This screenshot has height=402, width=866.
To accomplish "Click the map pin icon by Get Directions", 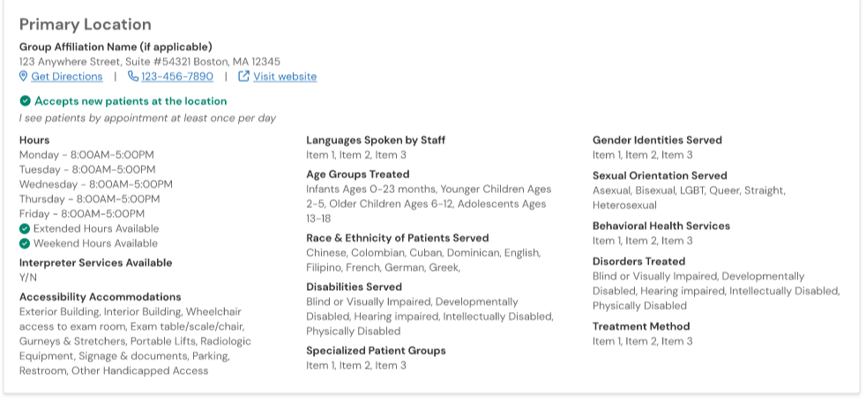I will (x=24, y=77).
